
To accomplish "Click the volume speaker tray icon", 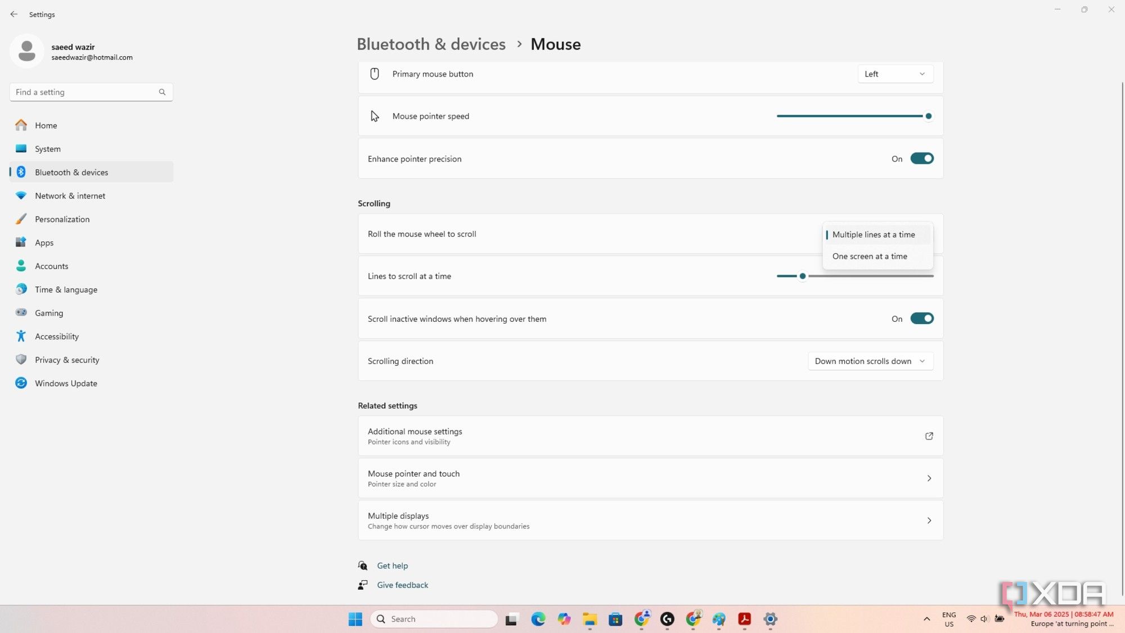I will pyautogui.click(x=984, y=619).
